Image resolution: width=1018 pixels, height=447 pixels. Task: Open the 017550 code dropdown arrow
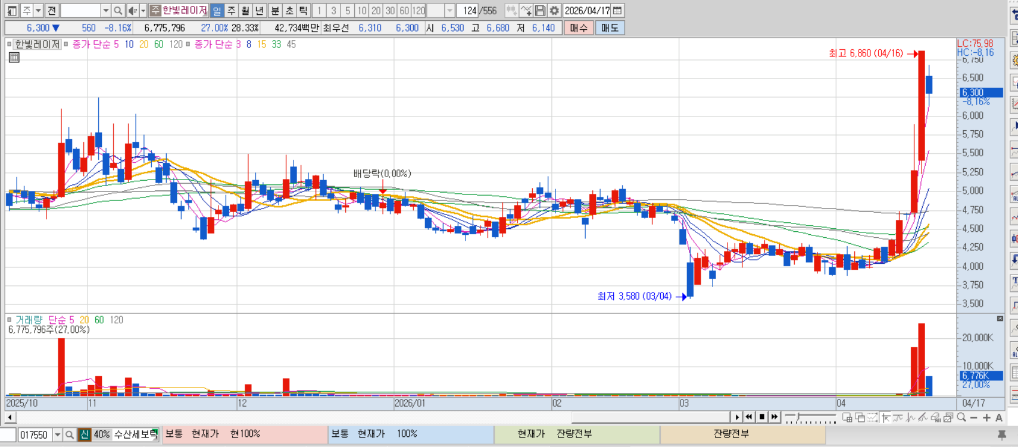click(58, 435)
